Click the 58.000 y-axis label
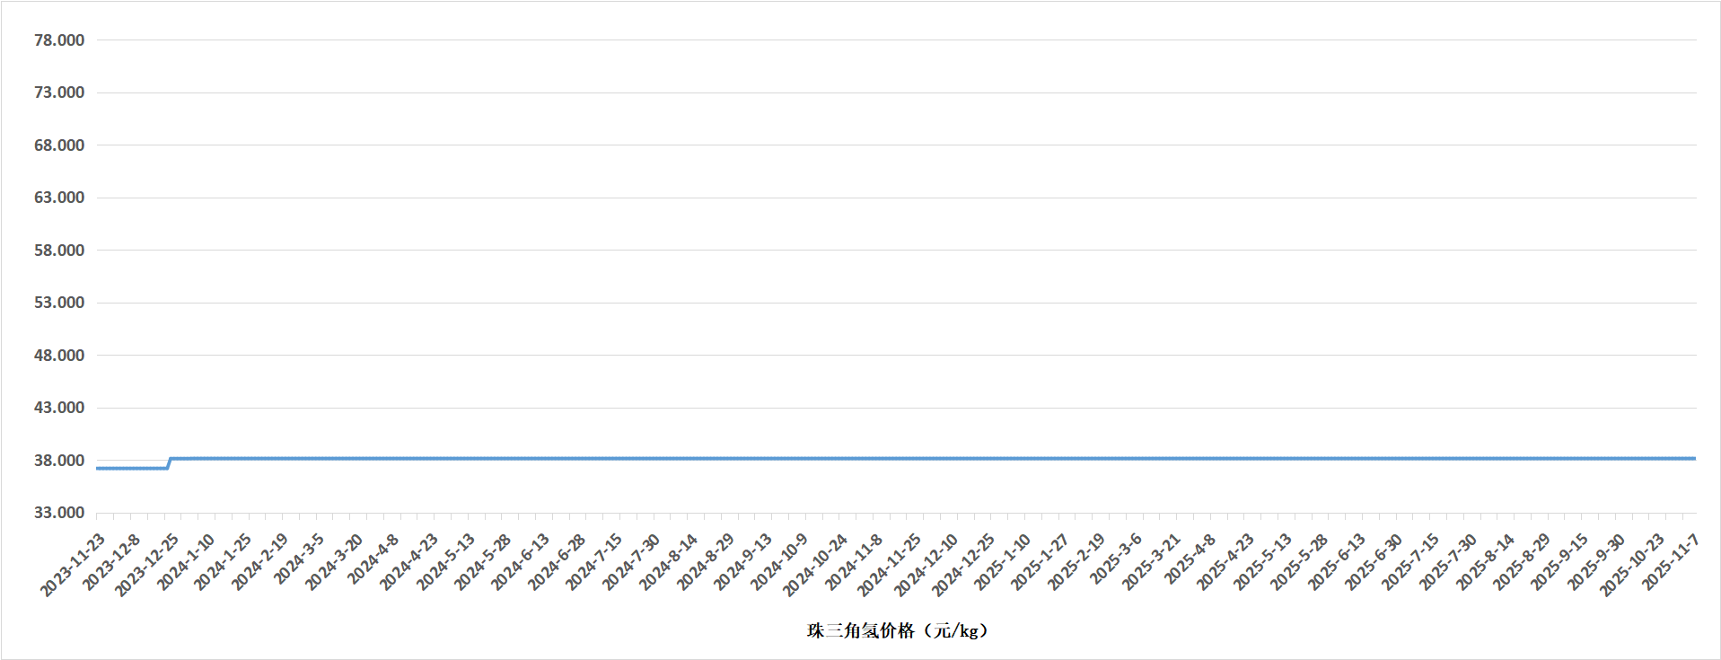The image size is (1721, 660). click(59, 251)
